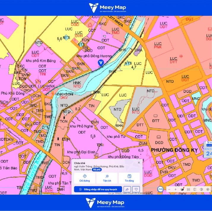Add Châu khê to favorites with heart icon

(x=136, y=189)
